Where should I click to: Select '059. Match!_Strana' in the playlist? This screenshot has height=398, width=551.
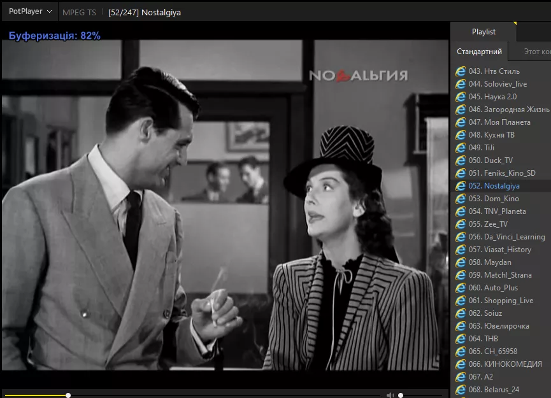(x=501, y=275)
